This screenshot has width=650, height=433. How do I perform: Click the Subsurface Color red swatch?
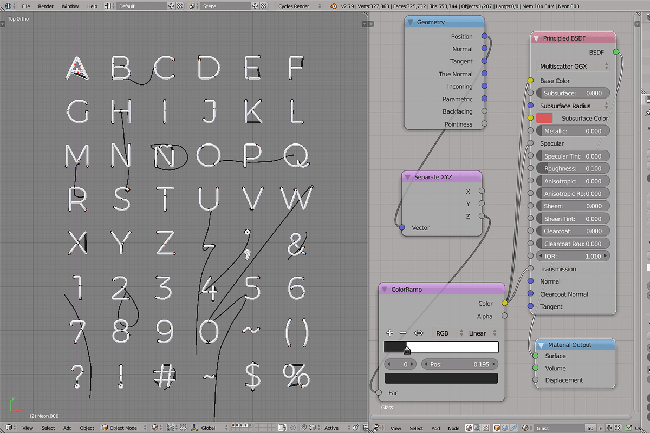click(x=544, y=118)
